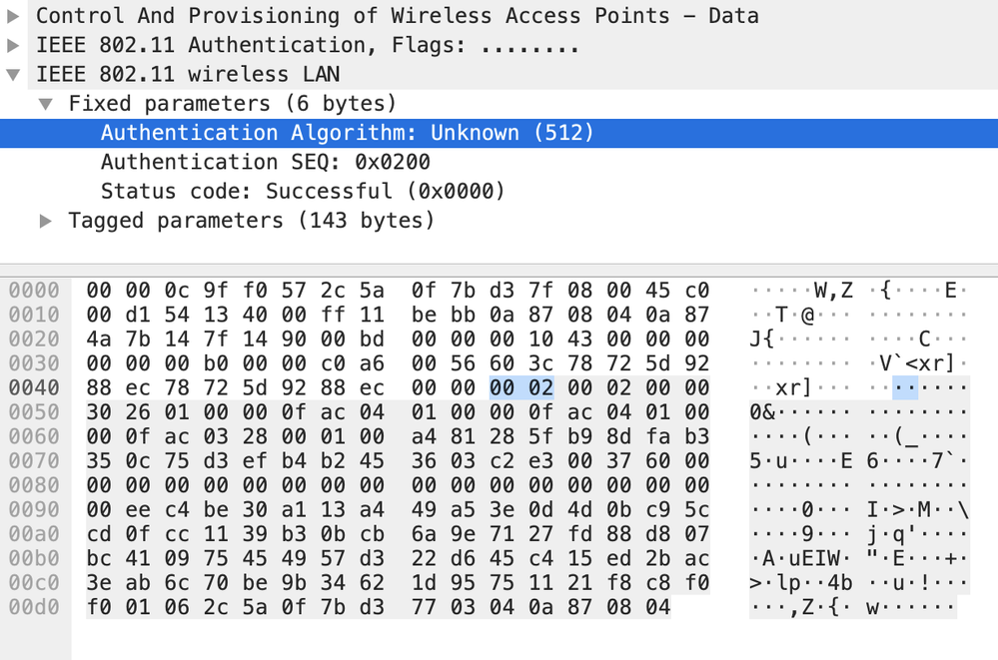The image size is (998, 660).
Task: Select the IEEE 802.11 wireless LAN row
Action: (x=188, y=75)
